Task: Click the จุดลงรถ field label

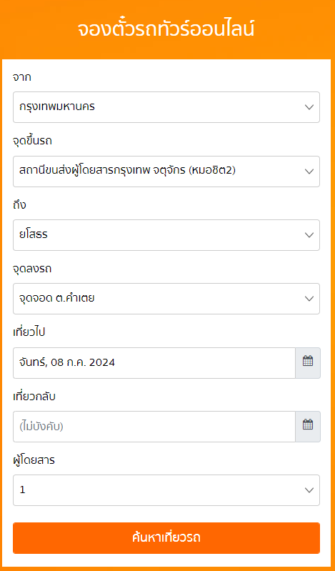Action: (x=32, y=269)
